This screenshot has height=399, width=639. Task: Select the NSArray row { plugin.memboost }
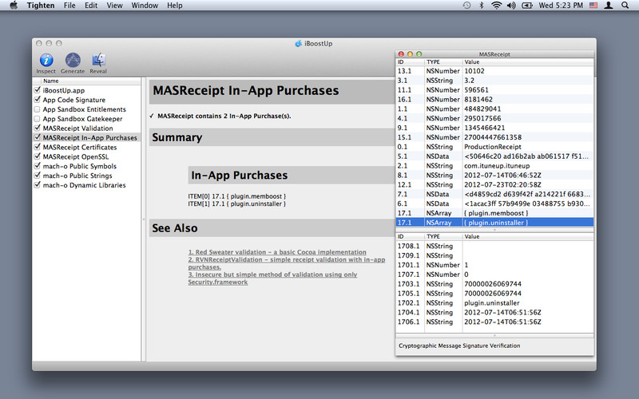[494, 213]
